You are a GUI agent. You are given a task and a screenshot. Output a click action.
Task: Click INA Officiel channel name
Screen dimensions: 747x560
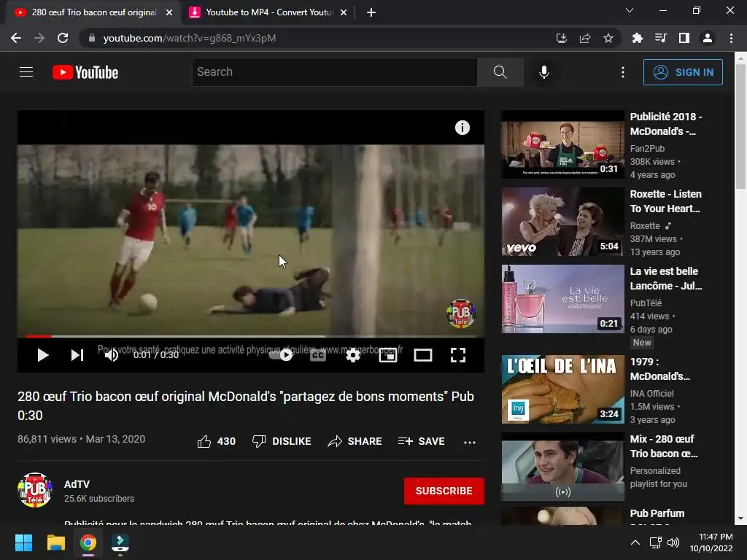click(651, 393)
